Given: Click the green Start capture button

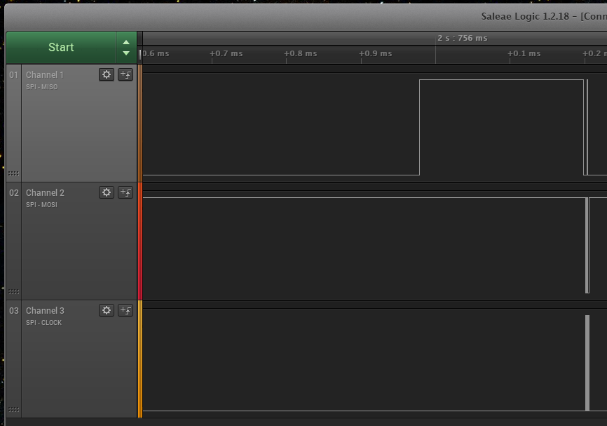Looking at the screenshot, I should tap(61, 47).
